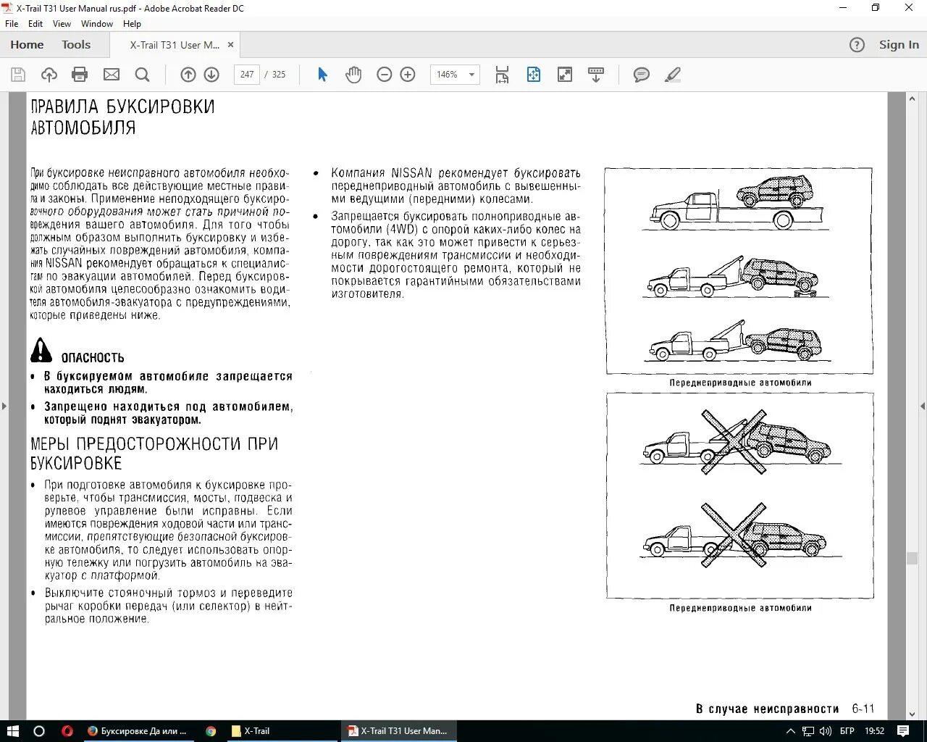Open the Find text magnifier tool

[143, 75]
